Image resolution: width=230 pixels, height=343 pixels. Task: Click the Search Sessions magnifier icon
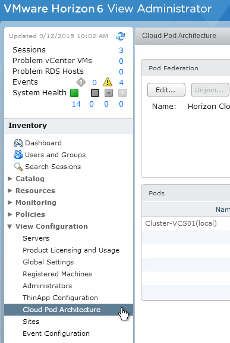click(x=18, y=167)
